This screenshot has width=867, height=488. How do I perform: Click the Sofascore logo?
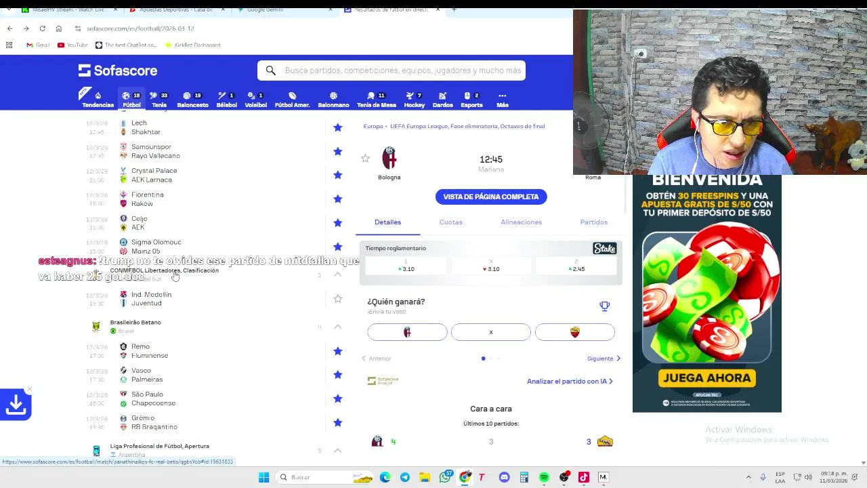click(118, 70)
